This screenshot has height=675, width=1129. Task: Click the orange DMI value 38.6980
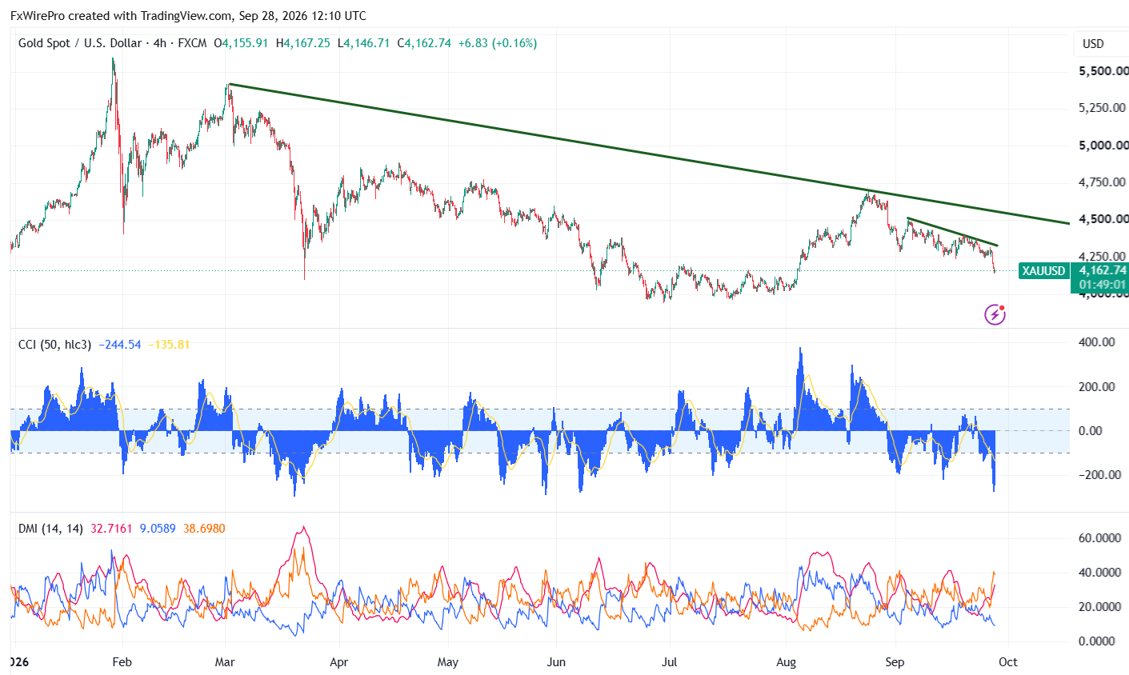[x=204, y=529]
